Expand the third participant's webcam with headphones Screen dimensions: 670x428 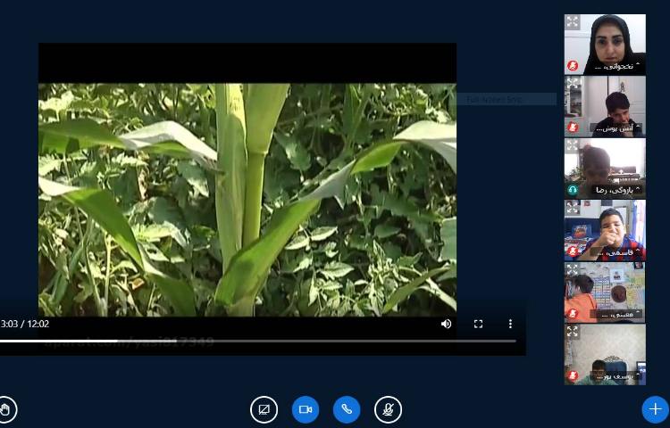point(573,145)
